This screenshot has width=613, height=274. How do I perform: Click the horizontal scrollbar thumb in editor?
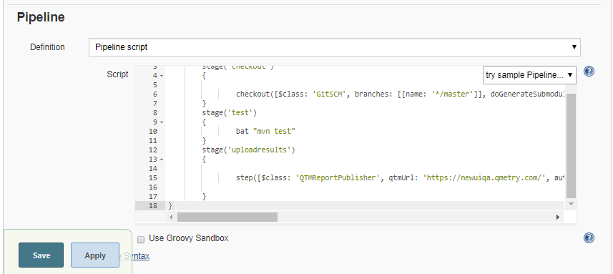[227, 217]
